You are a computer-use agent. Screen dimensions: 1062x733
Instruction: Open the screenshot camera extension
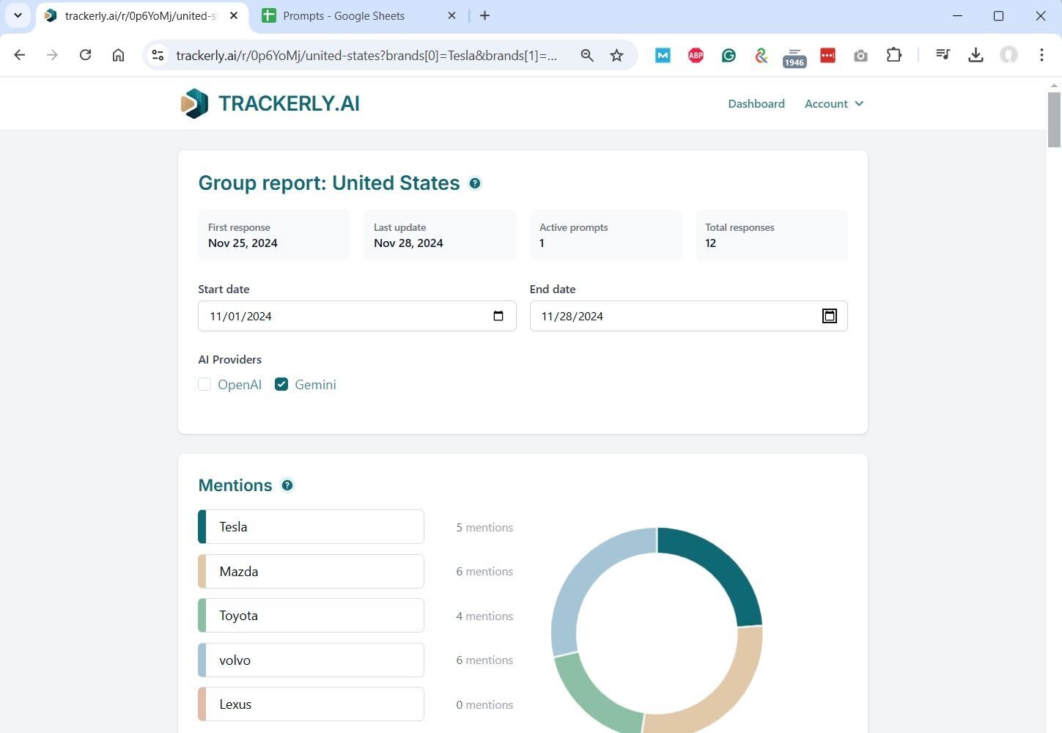860,55
